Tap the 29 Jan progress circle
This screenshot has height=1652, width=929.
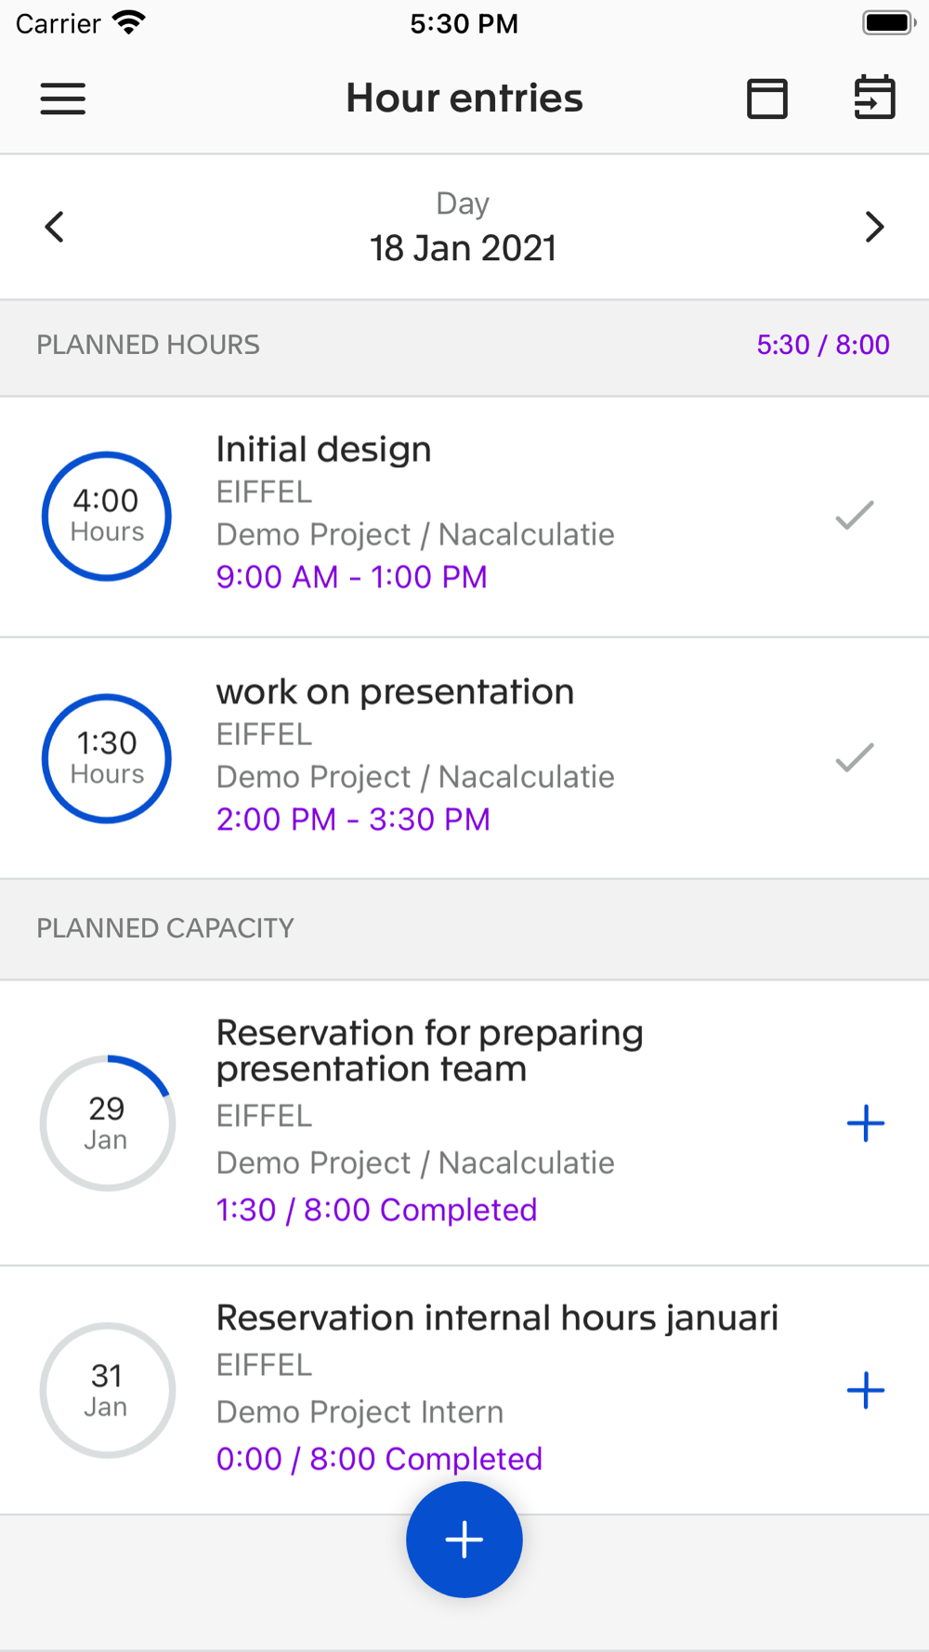point(107,1122)
